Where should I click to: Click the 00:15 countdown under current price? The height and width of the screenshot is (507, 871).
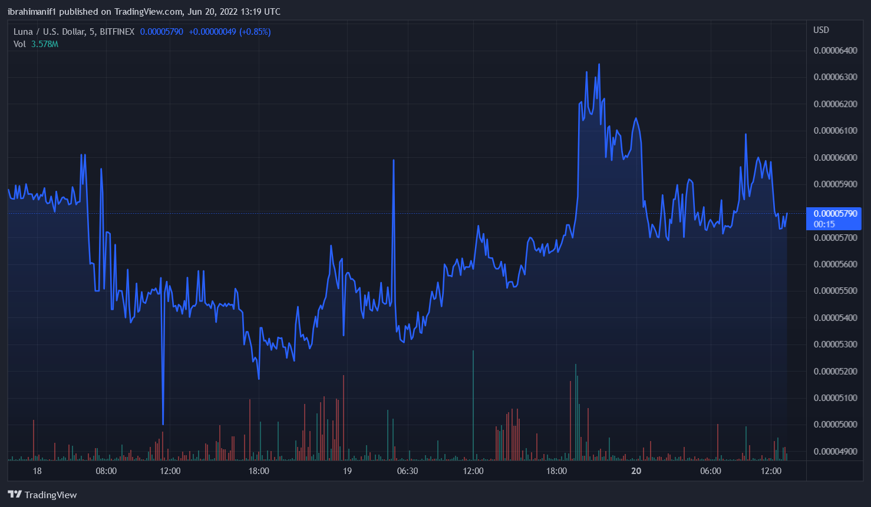point(824,224)
